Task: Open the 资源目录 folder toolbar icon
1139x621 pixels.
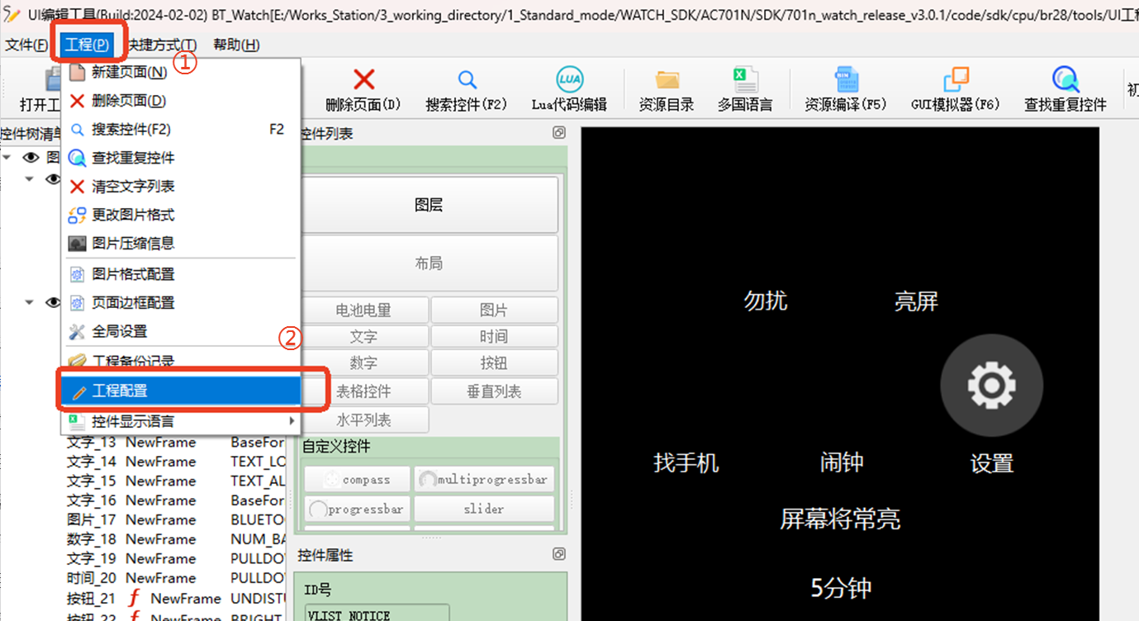Action: 667,79
